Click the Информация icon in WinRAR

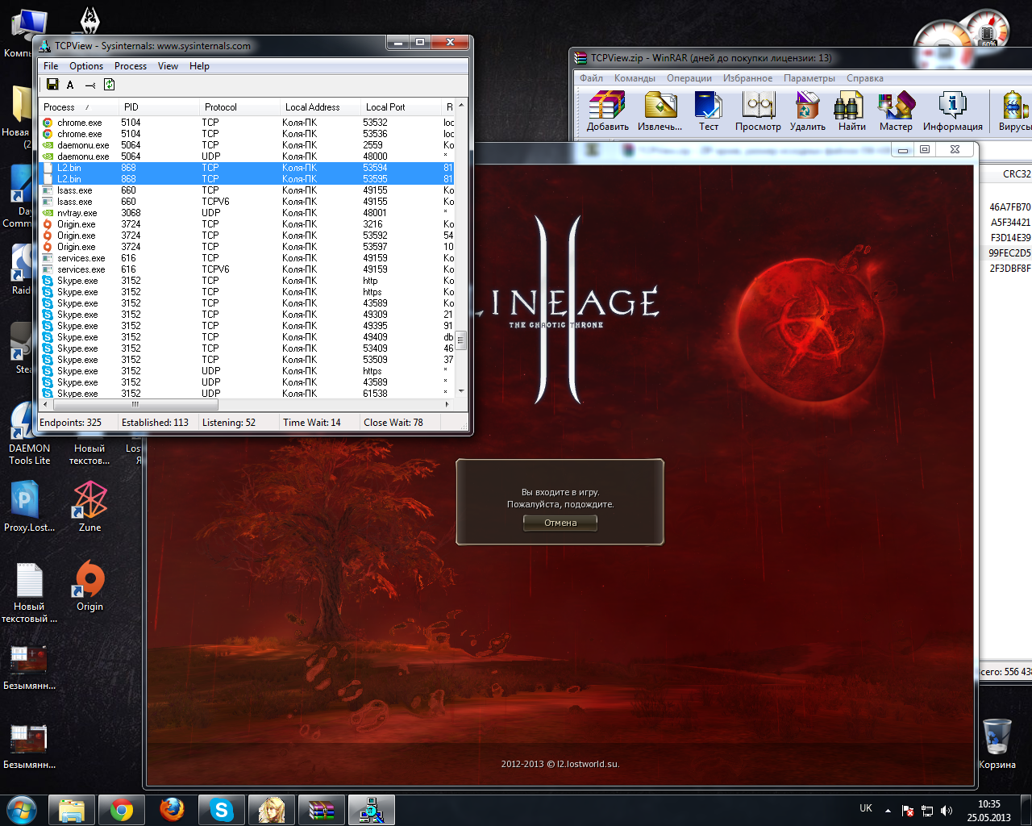pos(952,111)
